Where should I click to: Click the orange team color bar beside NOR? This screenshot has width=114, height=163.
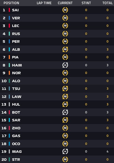point(9,73)
